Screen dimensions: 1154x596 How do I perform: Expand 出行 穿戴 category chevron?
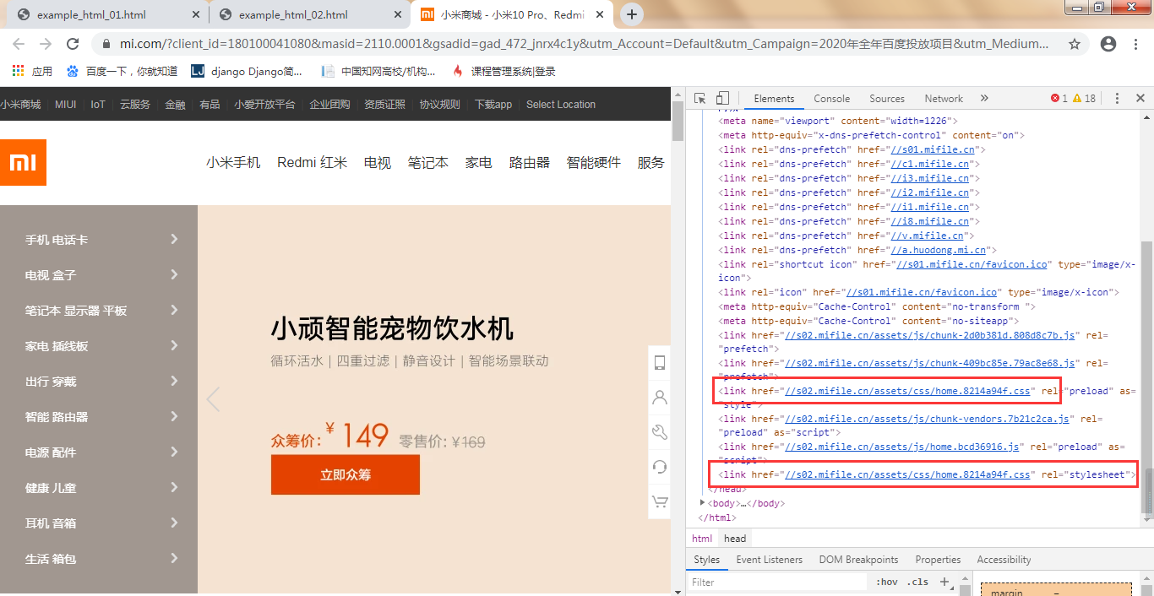tap(174, 381)
